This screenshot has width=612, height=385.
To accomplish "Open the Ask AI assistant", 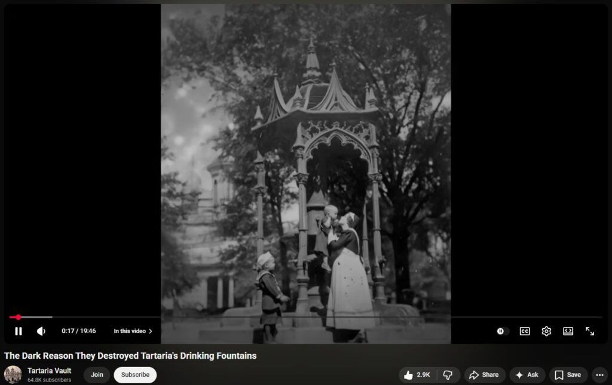I will coord(527,375).
